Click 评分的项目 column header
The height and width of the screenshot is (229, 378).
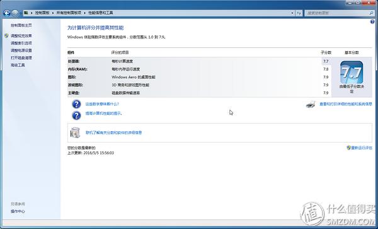click(x=120, y=52)
